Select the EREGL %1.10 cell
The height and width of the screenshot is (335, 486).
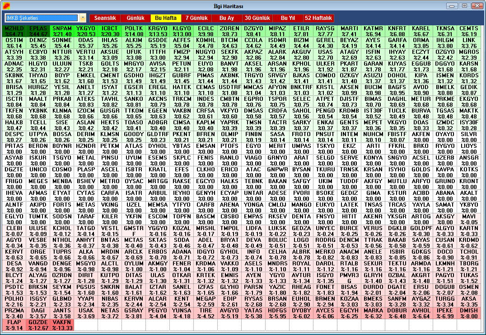pyautogui.click(x=158, y=90)
